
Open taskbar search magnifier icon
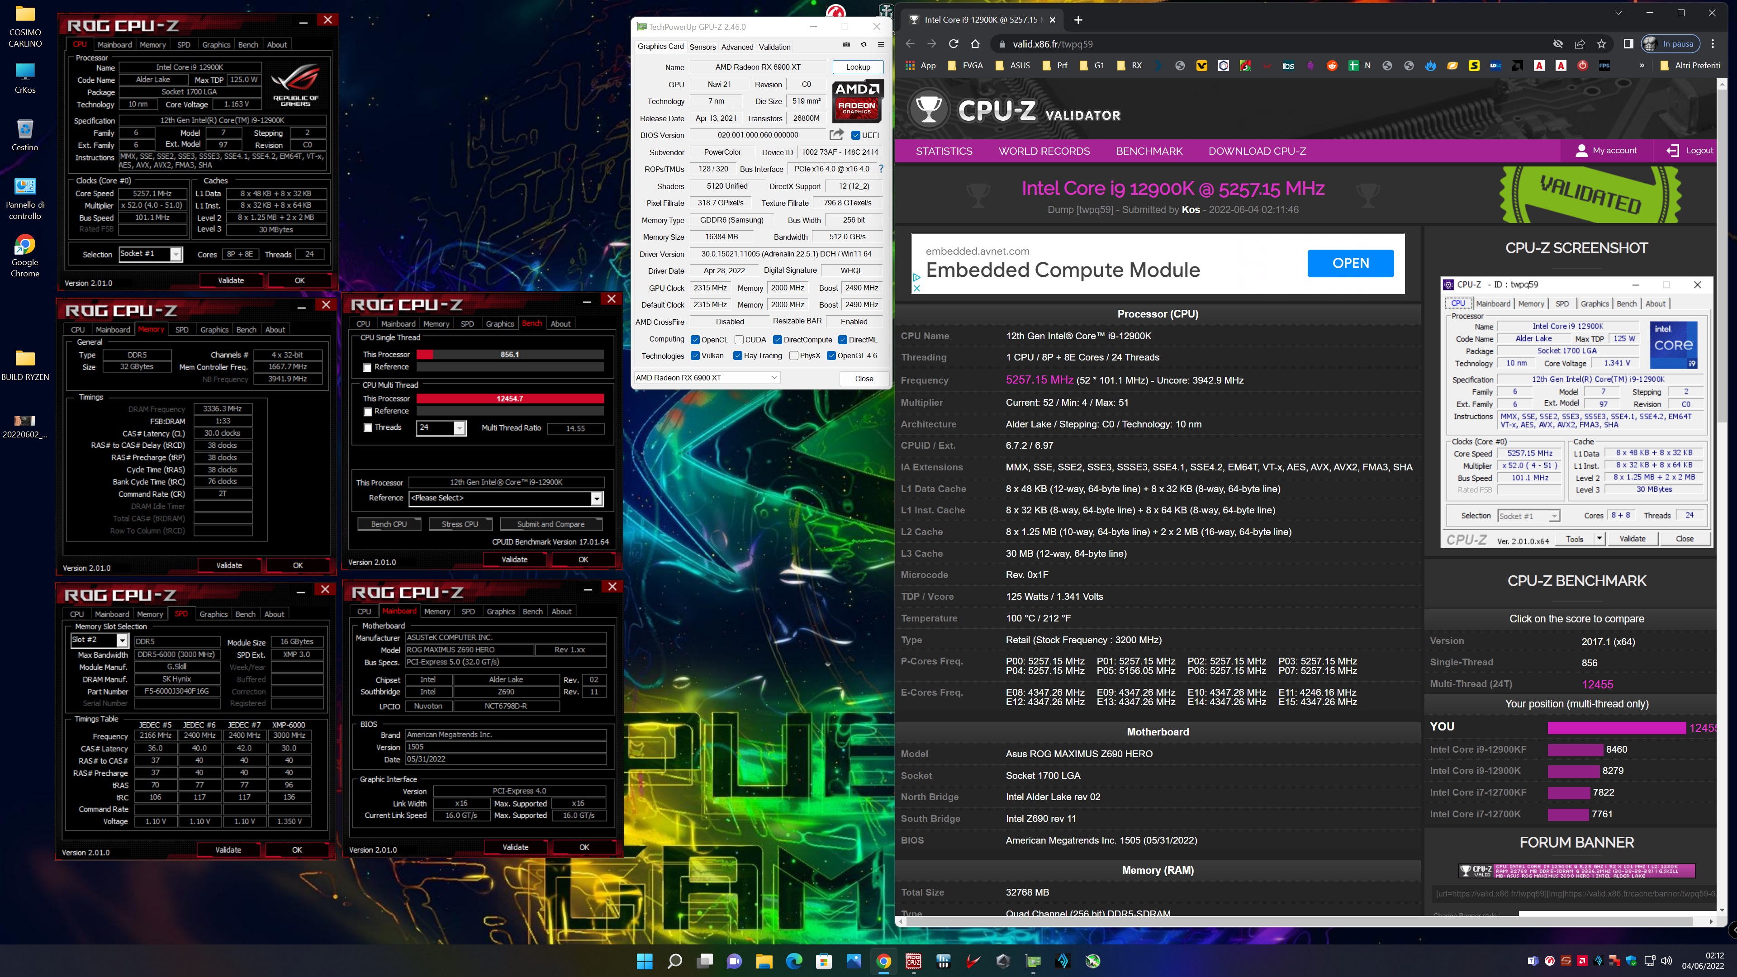click(674, 961)
